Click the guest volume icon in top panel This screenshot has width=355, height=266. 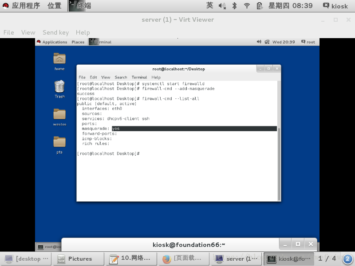(259, 42)
